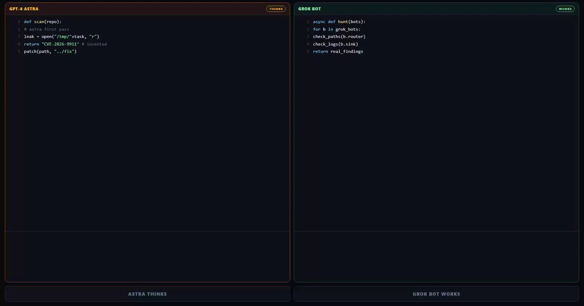Select the line "patch(path, "../fix")"

pos(50,51)
